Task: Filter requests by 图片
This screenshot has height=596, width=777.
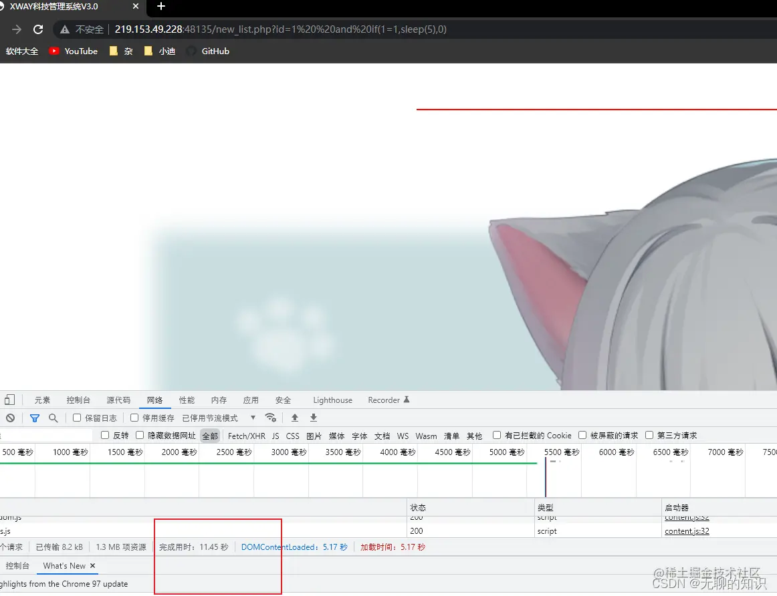Action: tap(314, 436)
